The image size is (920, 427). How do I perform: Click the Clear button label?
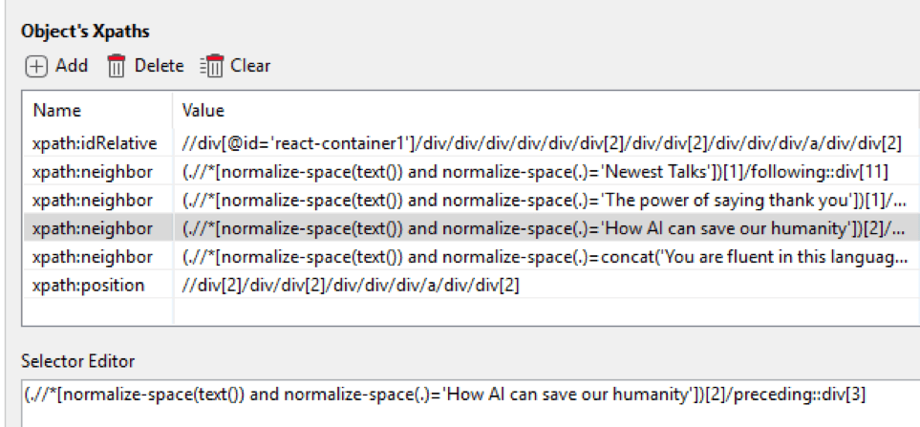pyautogui.click(x=250, y=66)
